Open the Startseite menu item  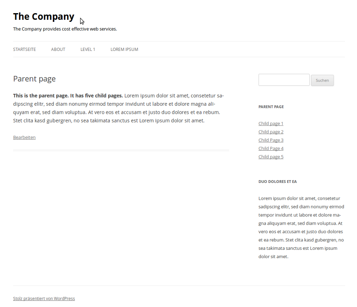click(x=24, y=49)
